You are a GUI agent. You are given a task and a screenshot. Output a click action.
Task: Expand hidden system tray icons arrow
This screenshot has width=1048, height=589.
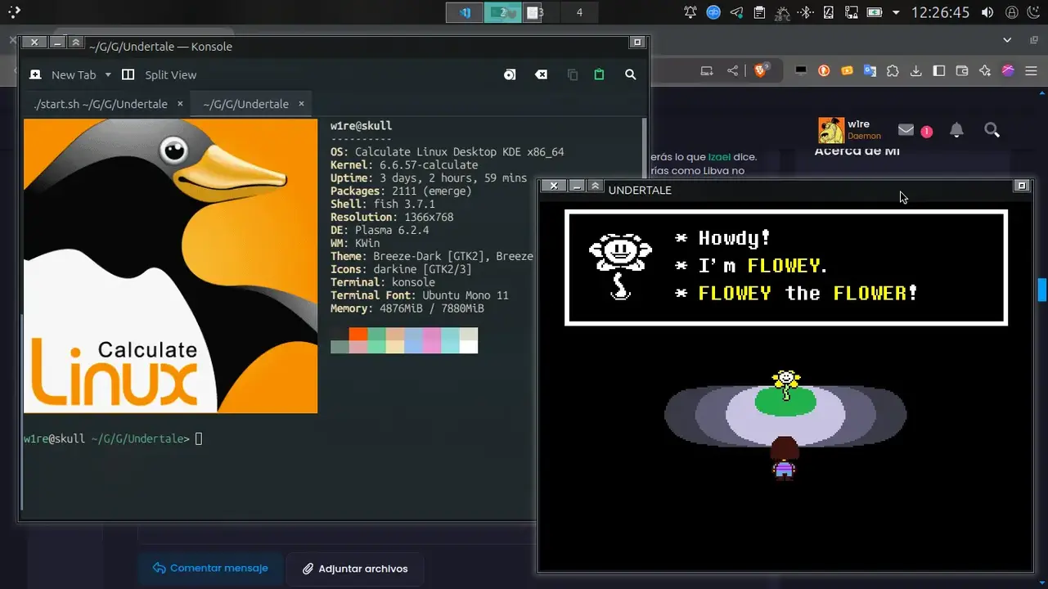tap(896, 12)
